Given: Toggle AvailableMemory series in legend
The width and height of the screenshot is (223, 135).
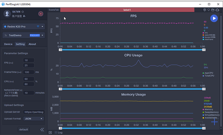Looking at the screenshot, I should (x=211, y=118).
